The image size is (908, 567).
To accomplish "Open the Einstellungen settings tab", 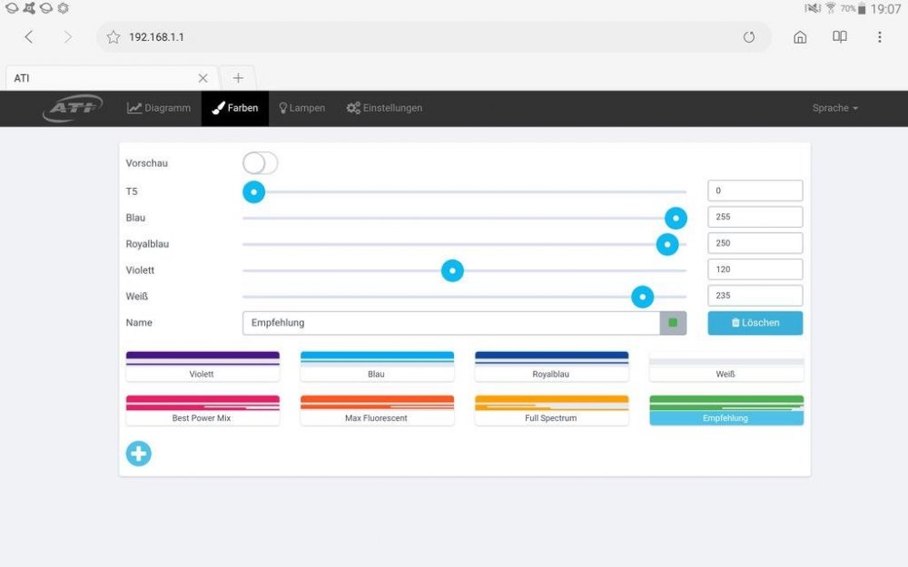I will click(x=384, y=108).
